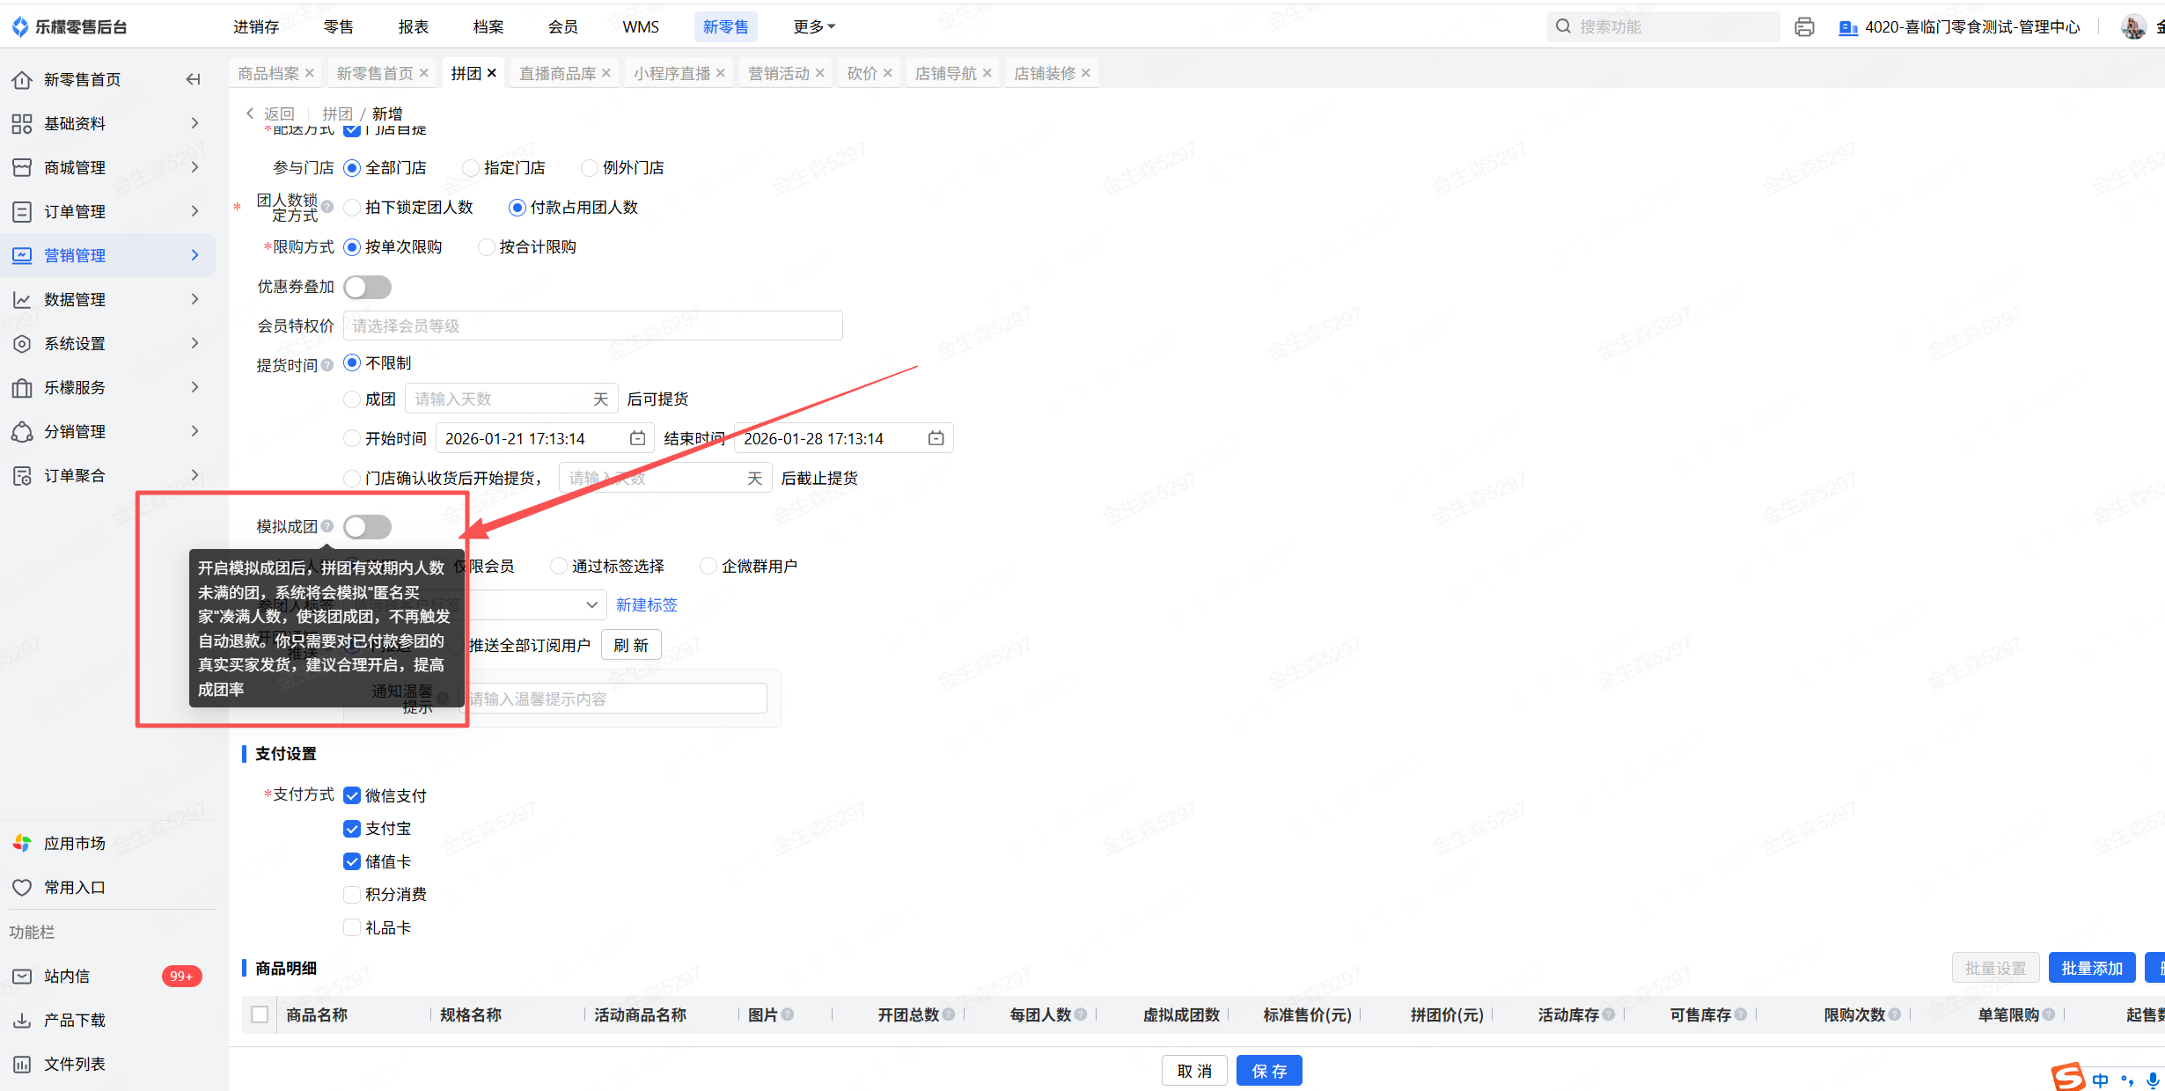This screenshot has height=1091, width=2165.
Task: Open 站内信 inbox icon
Action: click(x=22, y=976)
